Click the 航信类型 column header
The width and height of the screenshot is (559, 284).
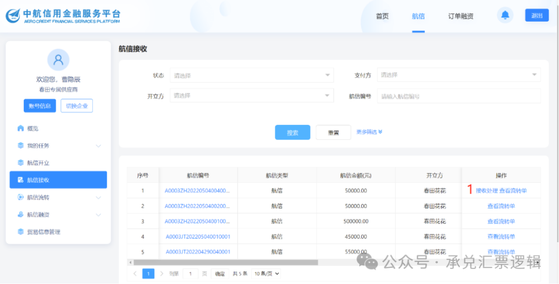point(276,175)
